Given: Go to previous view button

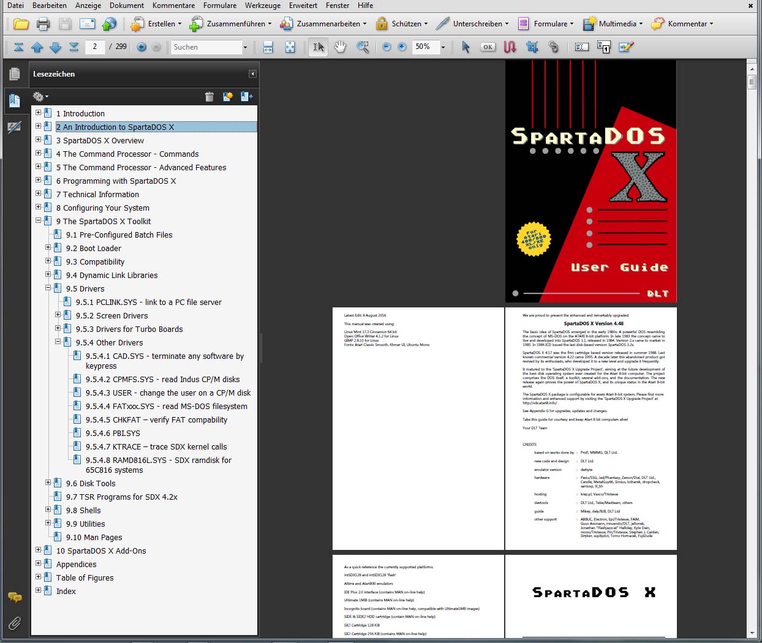Looking at the screenshot, I should [141, 47].
